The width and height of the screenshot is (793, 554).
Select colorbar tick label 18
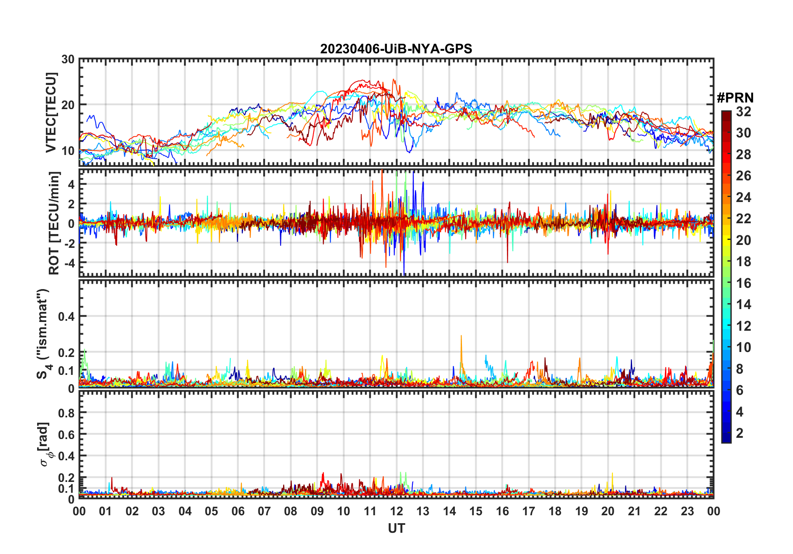click(743, 262)
